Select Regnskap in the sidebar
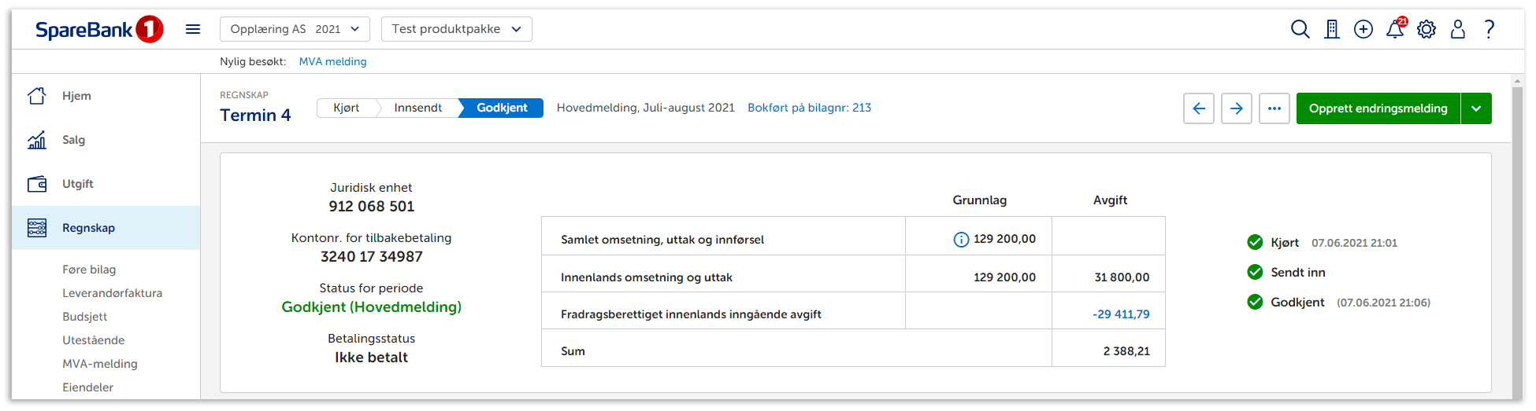The width and height of the screenshot is (1536, 411). (x=88, y=228)
